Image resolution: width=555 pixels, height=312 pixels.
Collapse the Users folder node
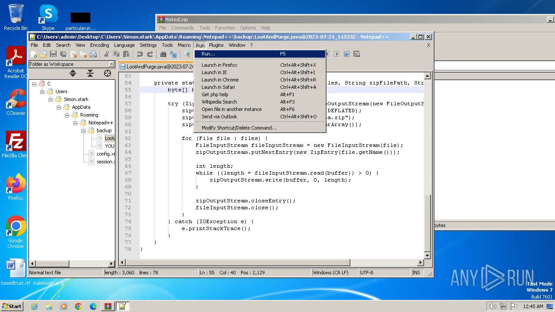(42, 91)
